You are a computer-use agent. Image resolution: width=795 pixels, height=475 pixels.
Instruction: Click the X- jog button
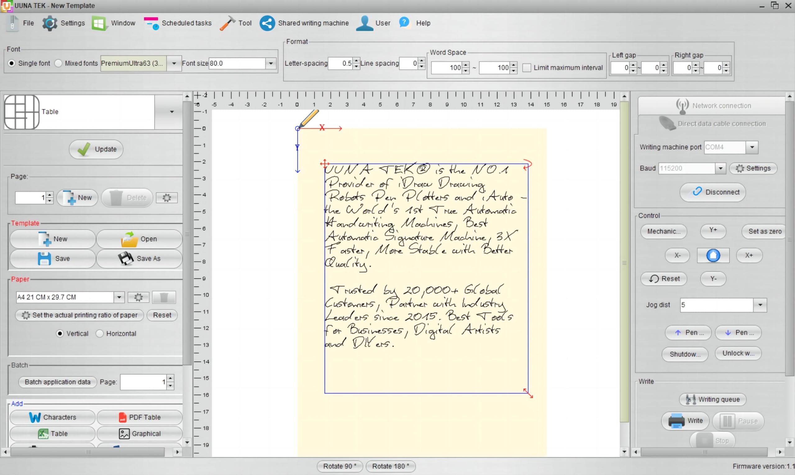(x=677, y=255)
